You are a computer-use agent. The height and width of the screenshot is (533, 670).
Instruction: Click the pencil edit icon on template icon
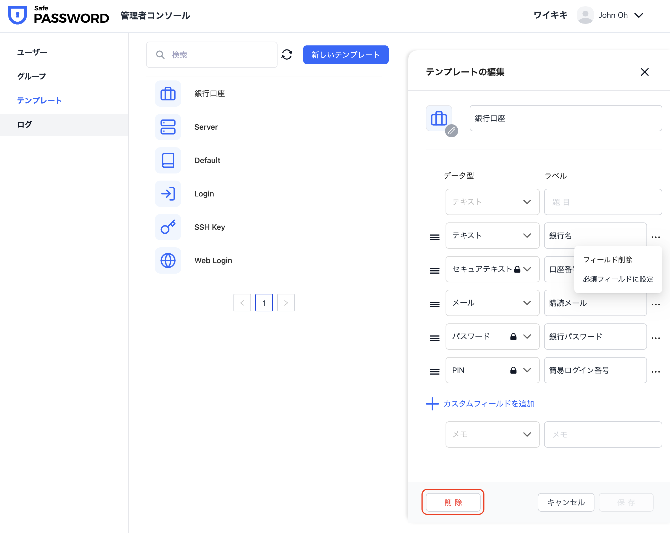(x=451, y=131)
